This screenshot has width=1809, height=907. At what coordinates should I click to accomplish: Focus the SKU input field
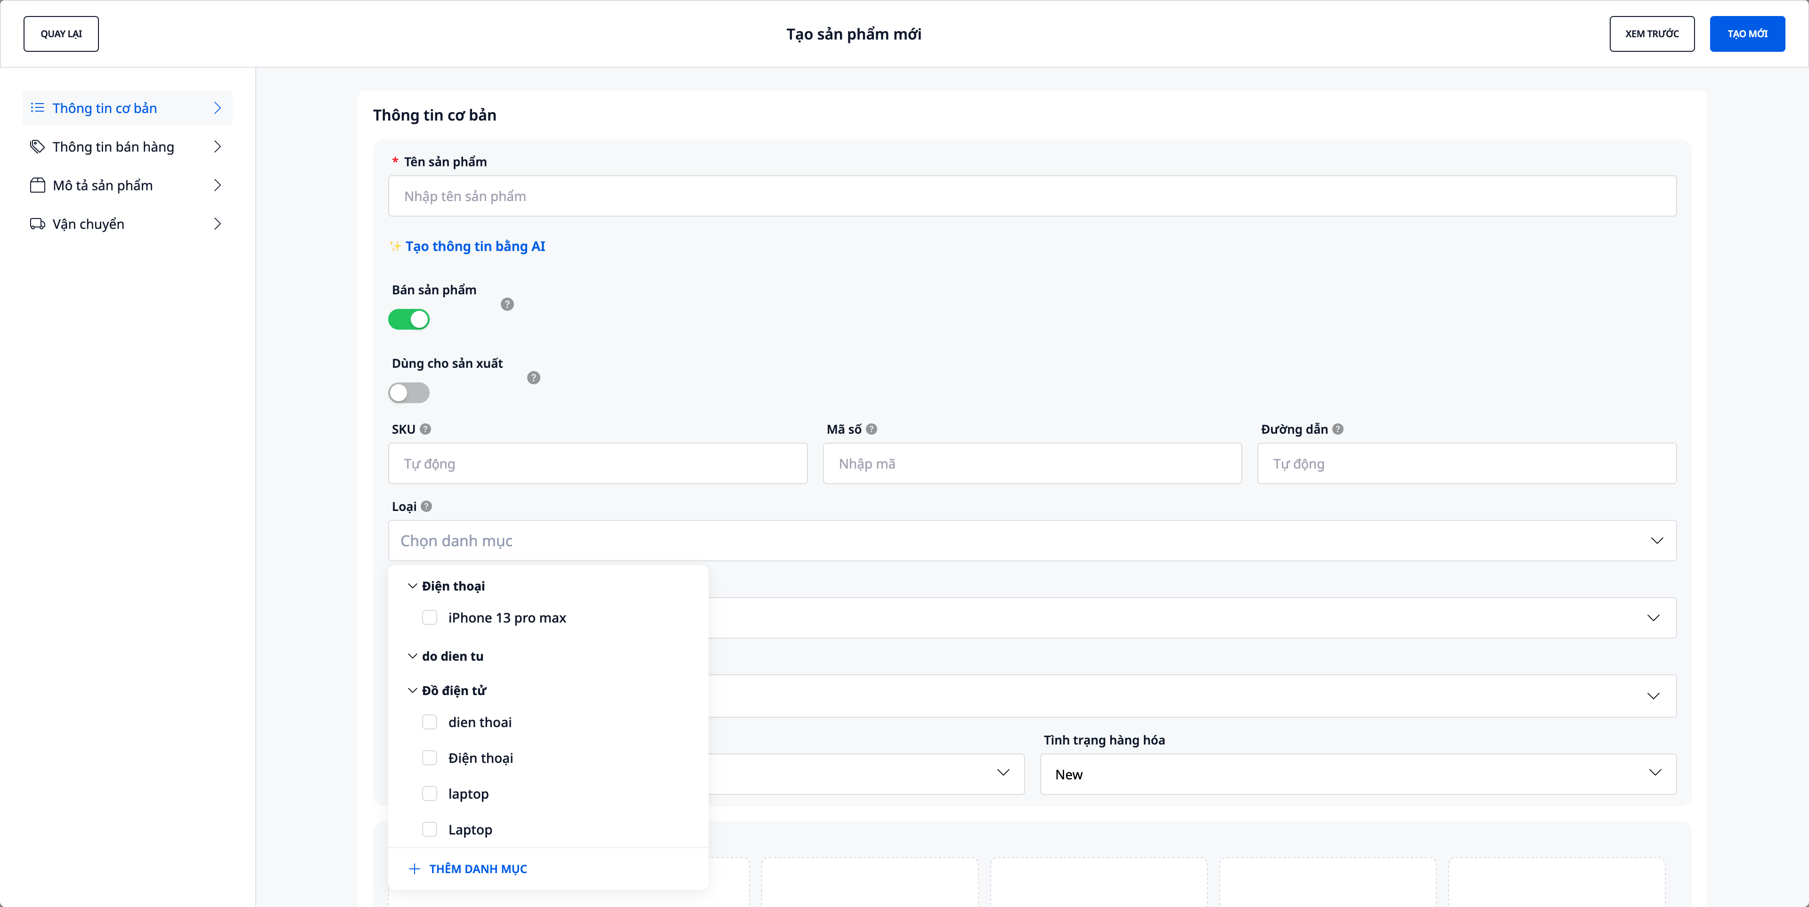[x=598, y=463]
